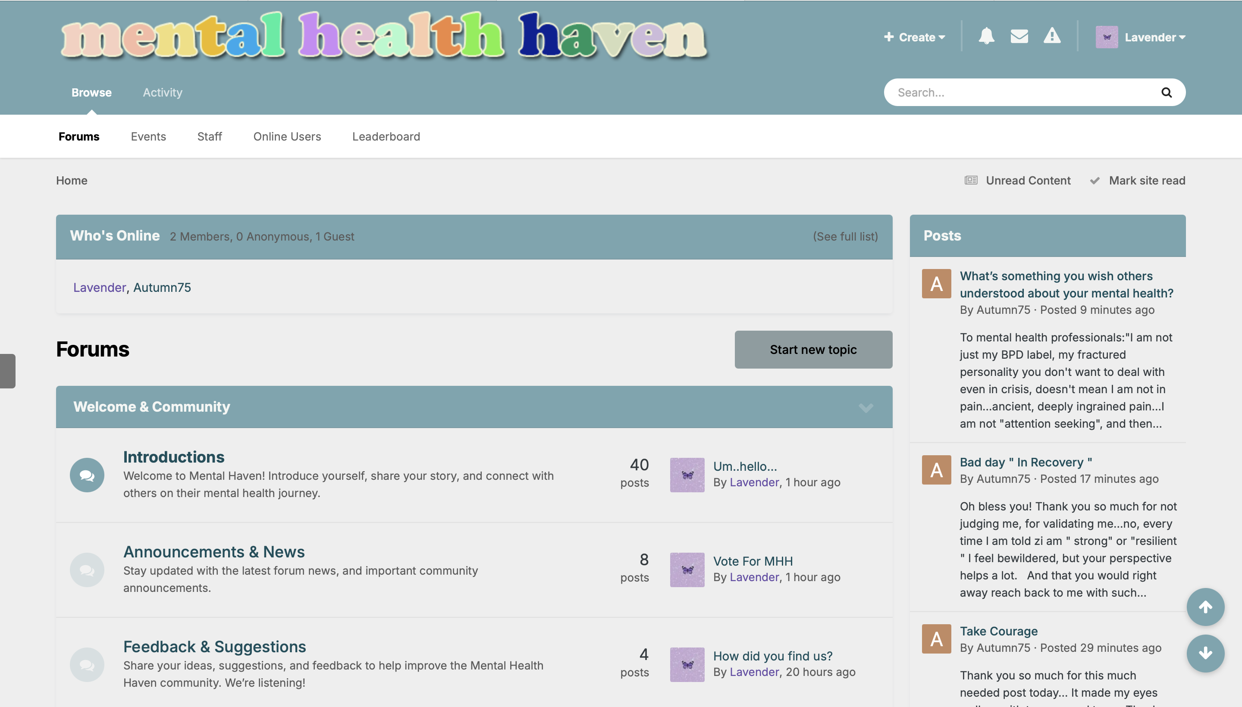Open Lavender's avatar beside Vote For MHH
1242x707 pixels.
pos(687,569)
